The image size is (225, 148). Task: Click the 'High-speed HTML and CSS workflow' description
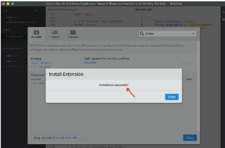pos(107,58)
